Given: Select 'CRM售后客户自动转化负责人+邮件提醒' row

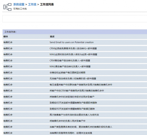Looking at the screenshot, I should [x=75, y=61].
